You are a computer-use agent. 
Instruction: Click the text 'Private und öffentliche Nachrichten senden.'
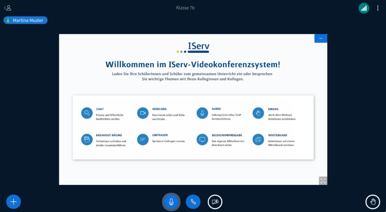110,117
